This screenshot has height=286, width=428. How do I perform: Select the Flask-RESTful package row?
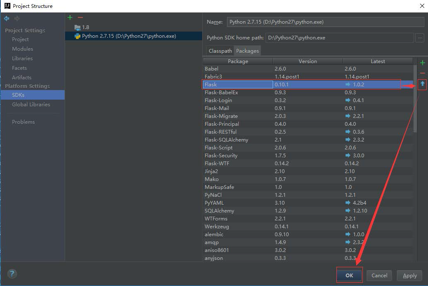click(x=308, y=132)
